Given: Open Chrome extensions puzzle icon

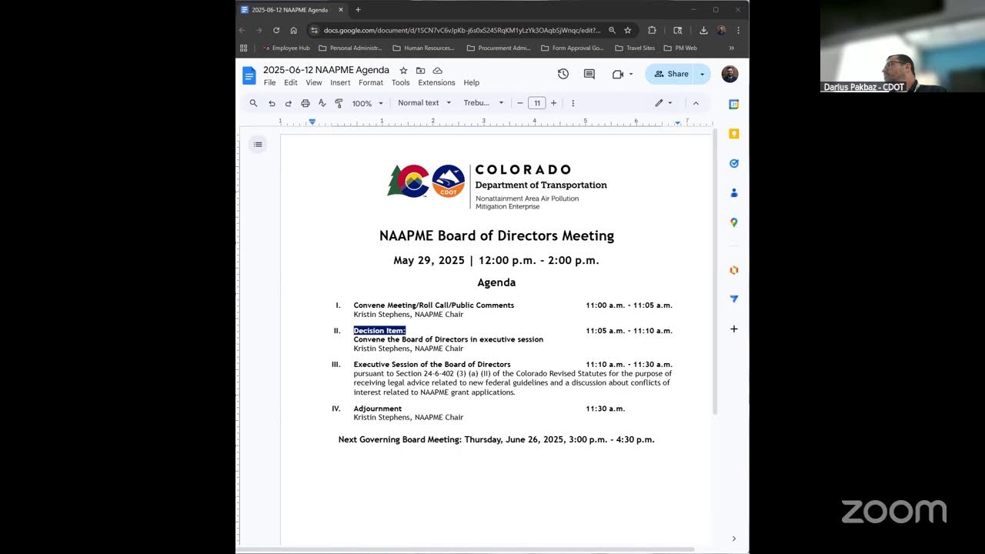Looking at the screenshot, I should pos(653,30).
